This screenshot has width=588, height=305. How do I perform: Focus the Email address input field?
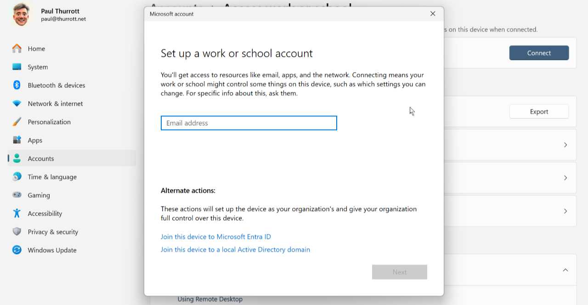point(249,123)
